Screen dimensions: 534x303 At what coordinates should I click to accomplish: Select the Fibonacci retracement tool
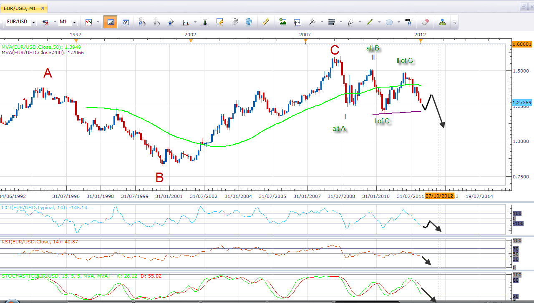[x=332, y=22]
